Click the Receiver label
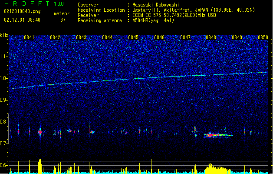Image resolution: width=273 pixels, height=174 pixels. 88,15
